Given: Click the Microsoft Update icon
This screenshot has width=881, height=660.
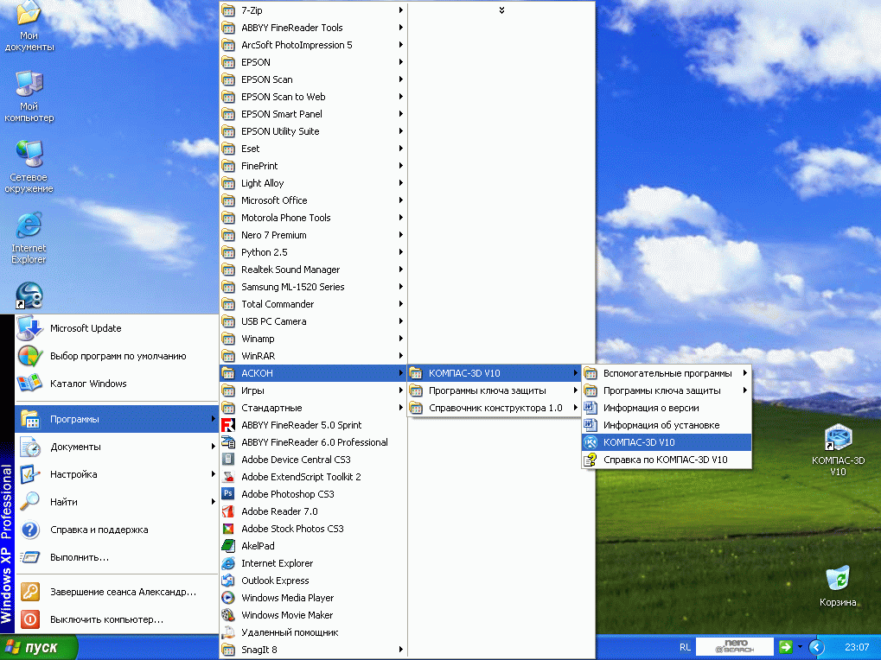Looking at the screenshot, I should click(29, 328).
